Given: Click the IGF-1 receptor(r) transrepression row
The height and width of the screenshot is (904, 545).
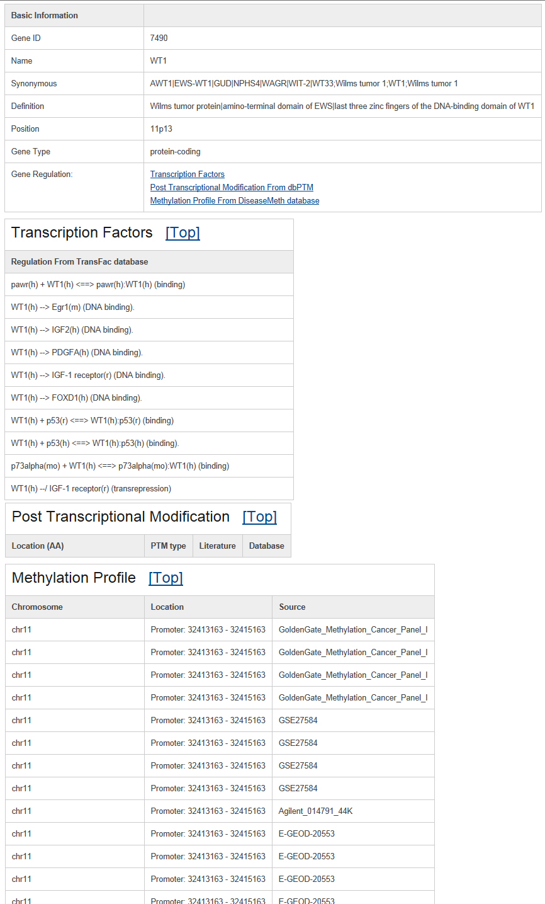Looking at the screenshot, I should pos(149,489).
